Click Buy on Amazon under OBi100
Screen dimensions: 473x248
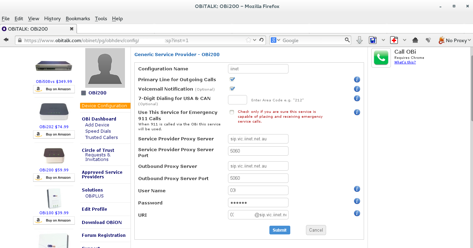[x=54, y=220]
